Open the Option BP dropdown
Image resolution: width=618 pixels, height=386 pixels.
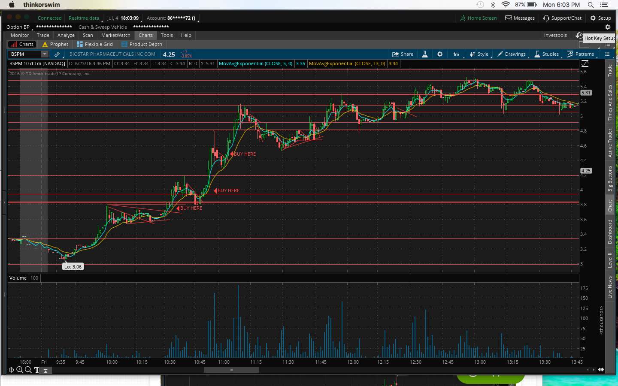[x=19, y=27]
